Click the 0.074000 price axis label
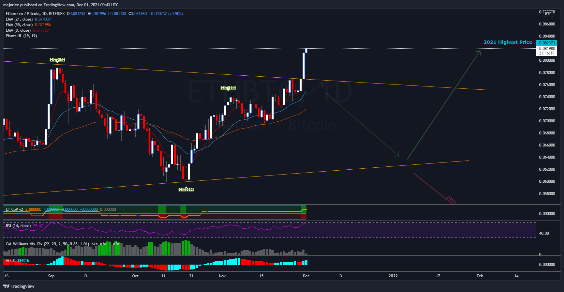Screen dimensions: 564x292 (547, 97)
